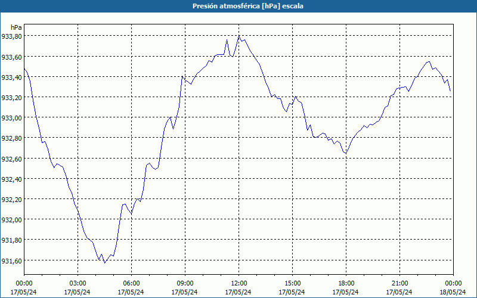Click the 15:00 time axis label
Viewport: 477px width, 298px height.
pyautogui.click(x=292, y=284)
